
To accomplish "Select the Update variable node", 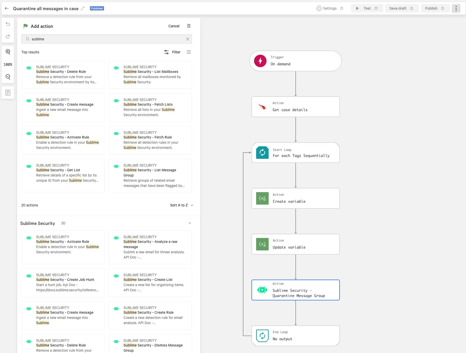I will coord(296,244).
